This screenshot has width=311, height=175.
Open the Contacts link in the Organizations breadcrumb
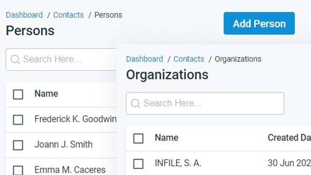(x=189, y=59)
